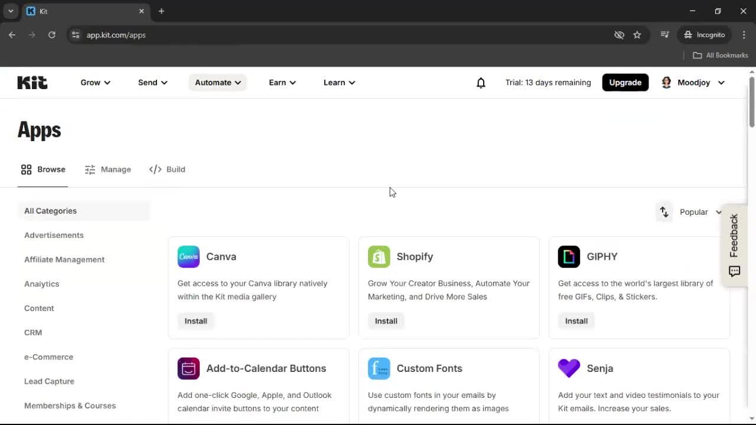The height and width of the screenshot is (425, 756).
Task: Install the Shopify app
Action: click(x=386, y=321)
